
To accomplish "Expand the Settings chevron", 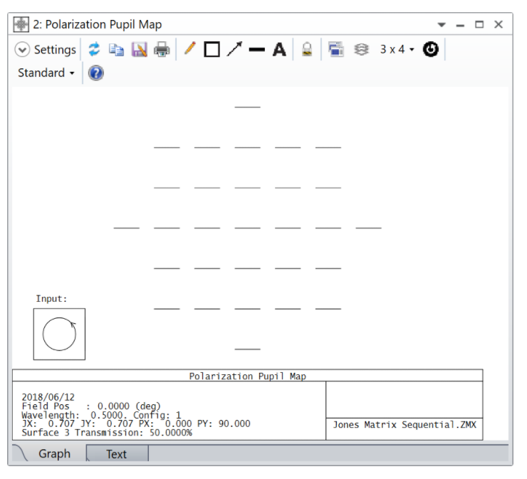I will 22,49.
